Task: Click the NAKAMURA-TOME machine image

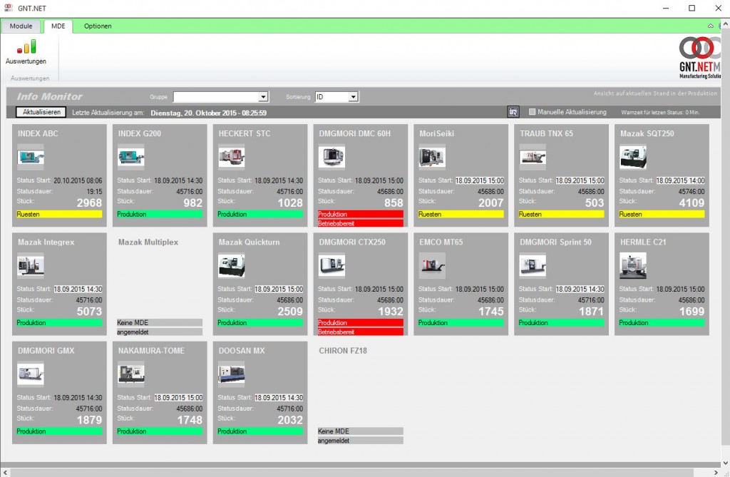Action: [131, 374]
